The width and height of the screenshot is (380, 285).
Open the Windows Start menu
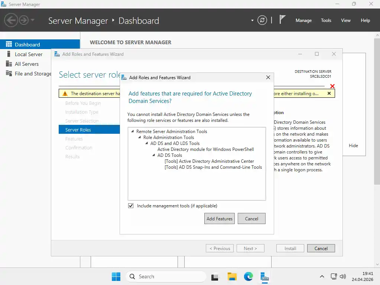(116, 276)
